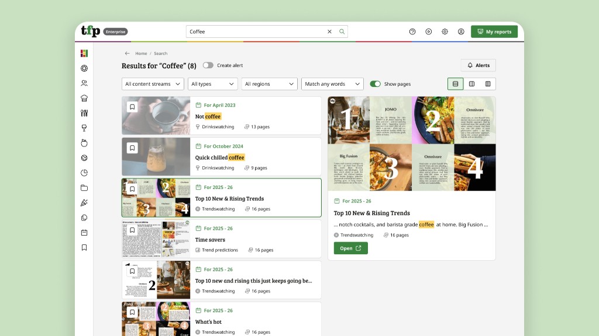The width and height of the screenshot is (599, 336).
Task: Open the calendar sidebar icon
Action: 84,232
